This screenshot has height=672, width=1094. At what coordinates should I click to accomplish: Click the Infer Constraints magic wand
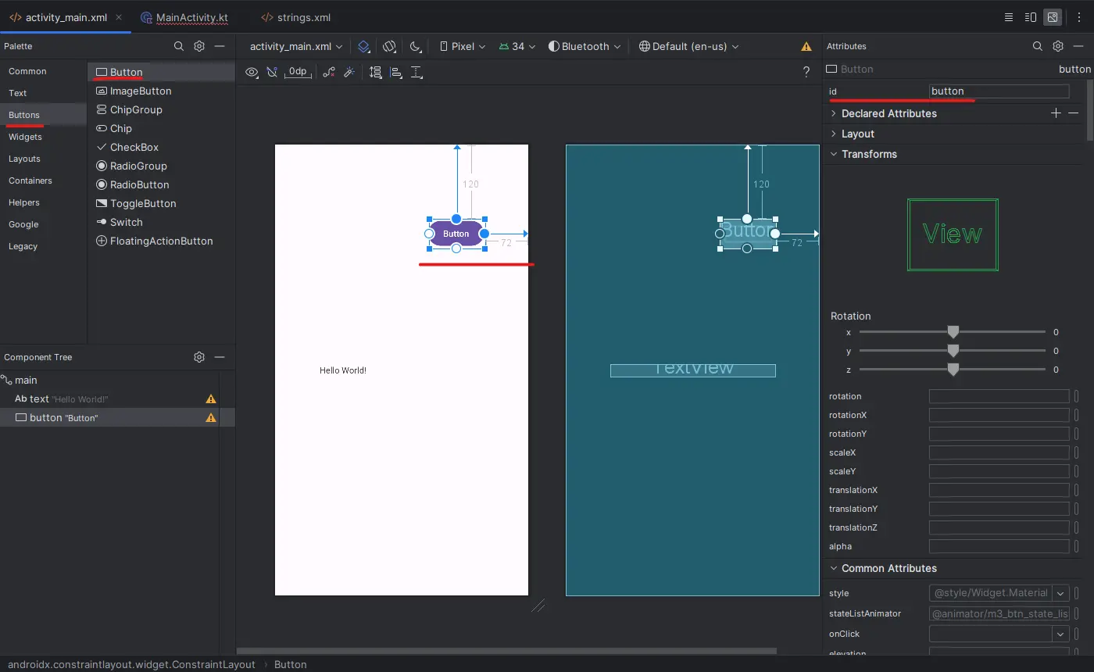pyautogui.click(x=349, y=72)
